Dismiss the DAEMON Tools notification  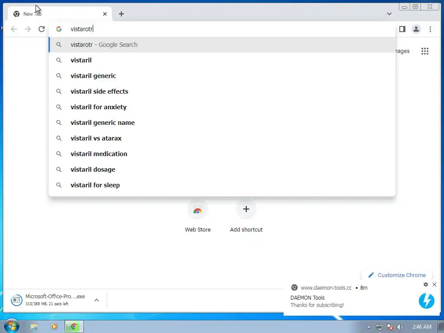point(434,284)
